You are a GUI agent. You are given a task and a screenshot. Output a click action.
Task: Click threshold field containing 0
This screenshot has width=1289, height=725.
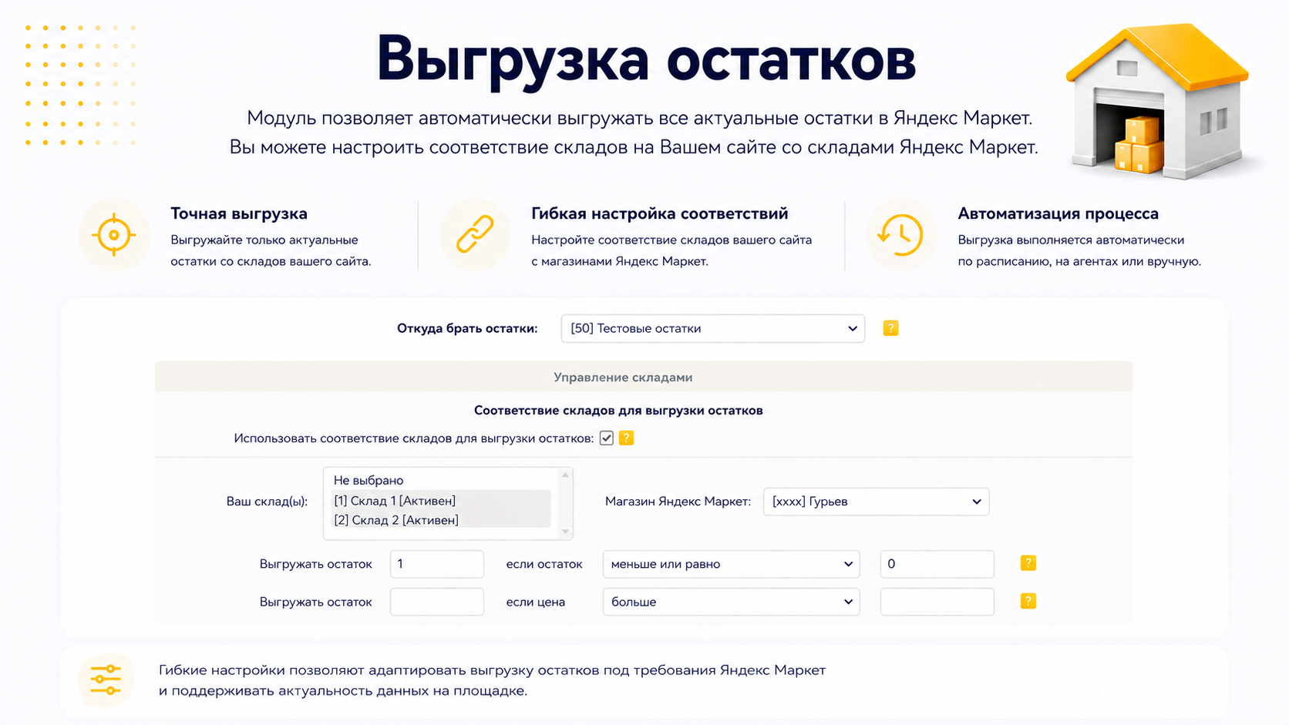937,564
